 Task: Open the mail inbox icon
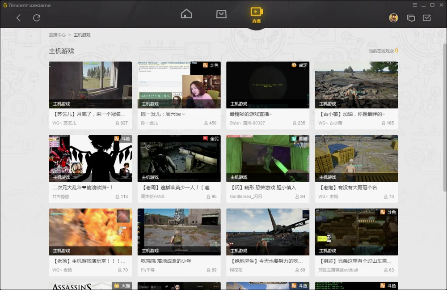coord(427,18)
